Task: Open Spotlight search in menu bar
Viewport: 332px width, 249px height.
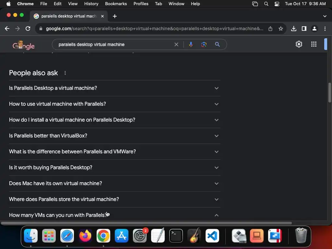Action: (266, 4)
